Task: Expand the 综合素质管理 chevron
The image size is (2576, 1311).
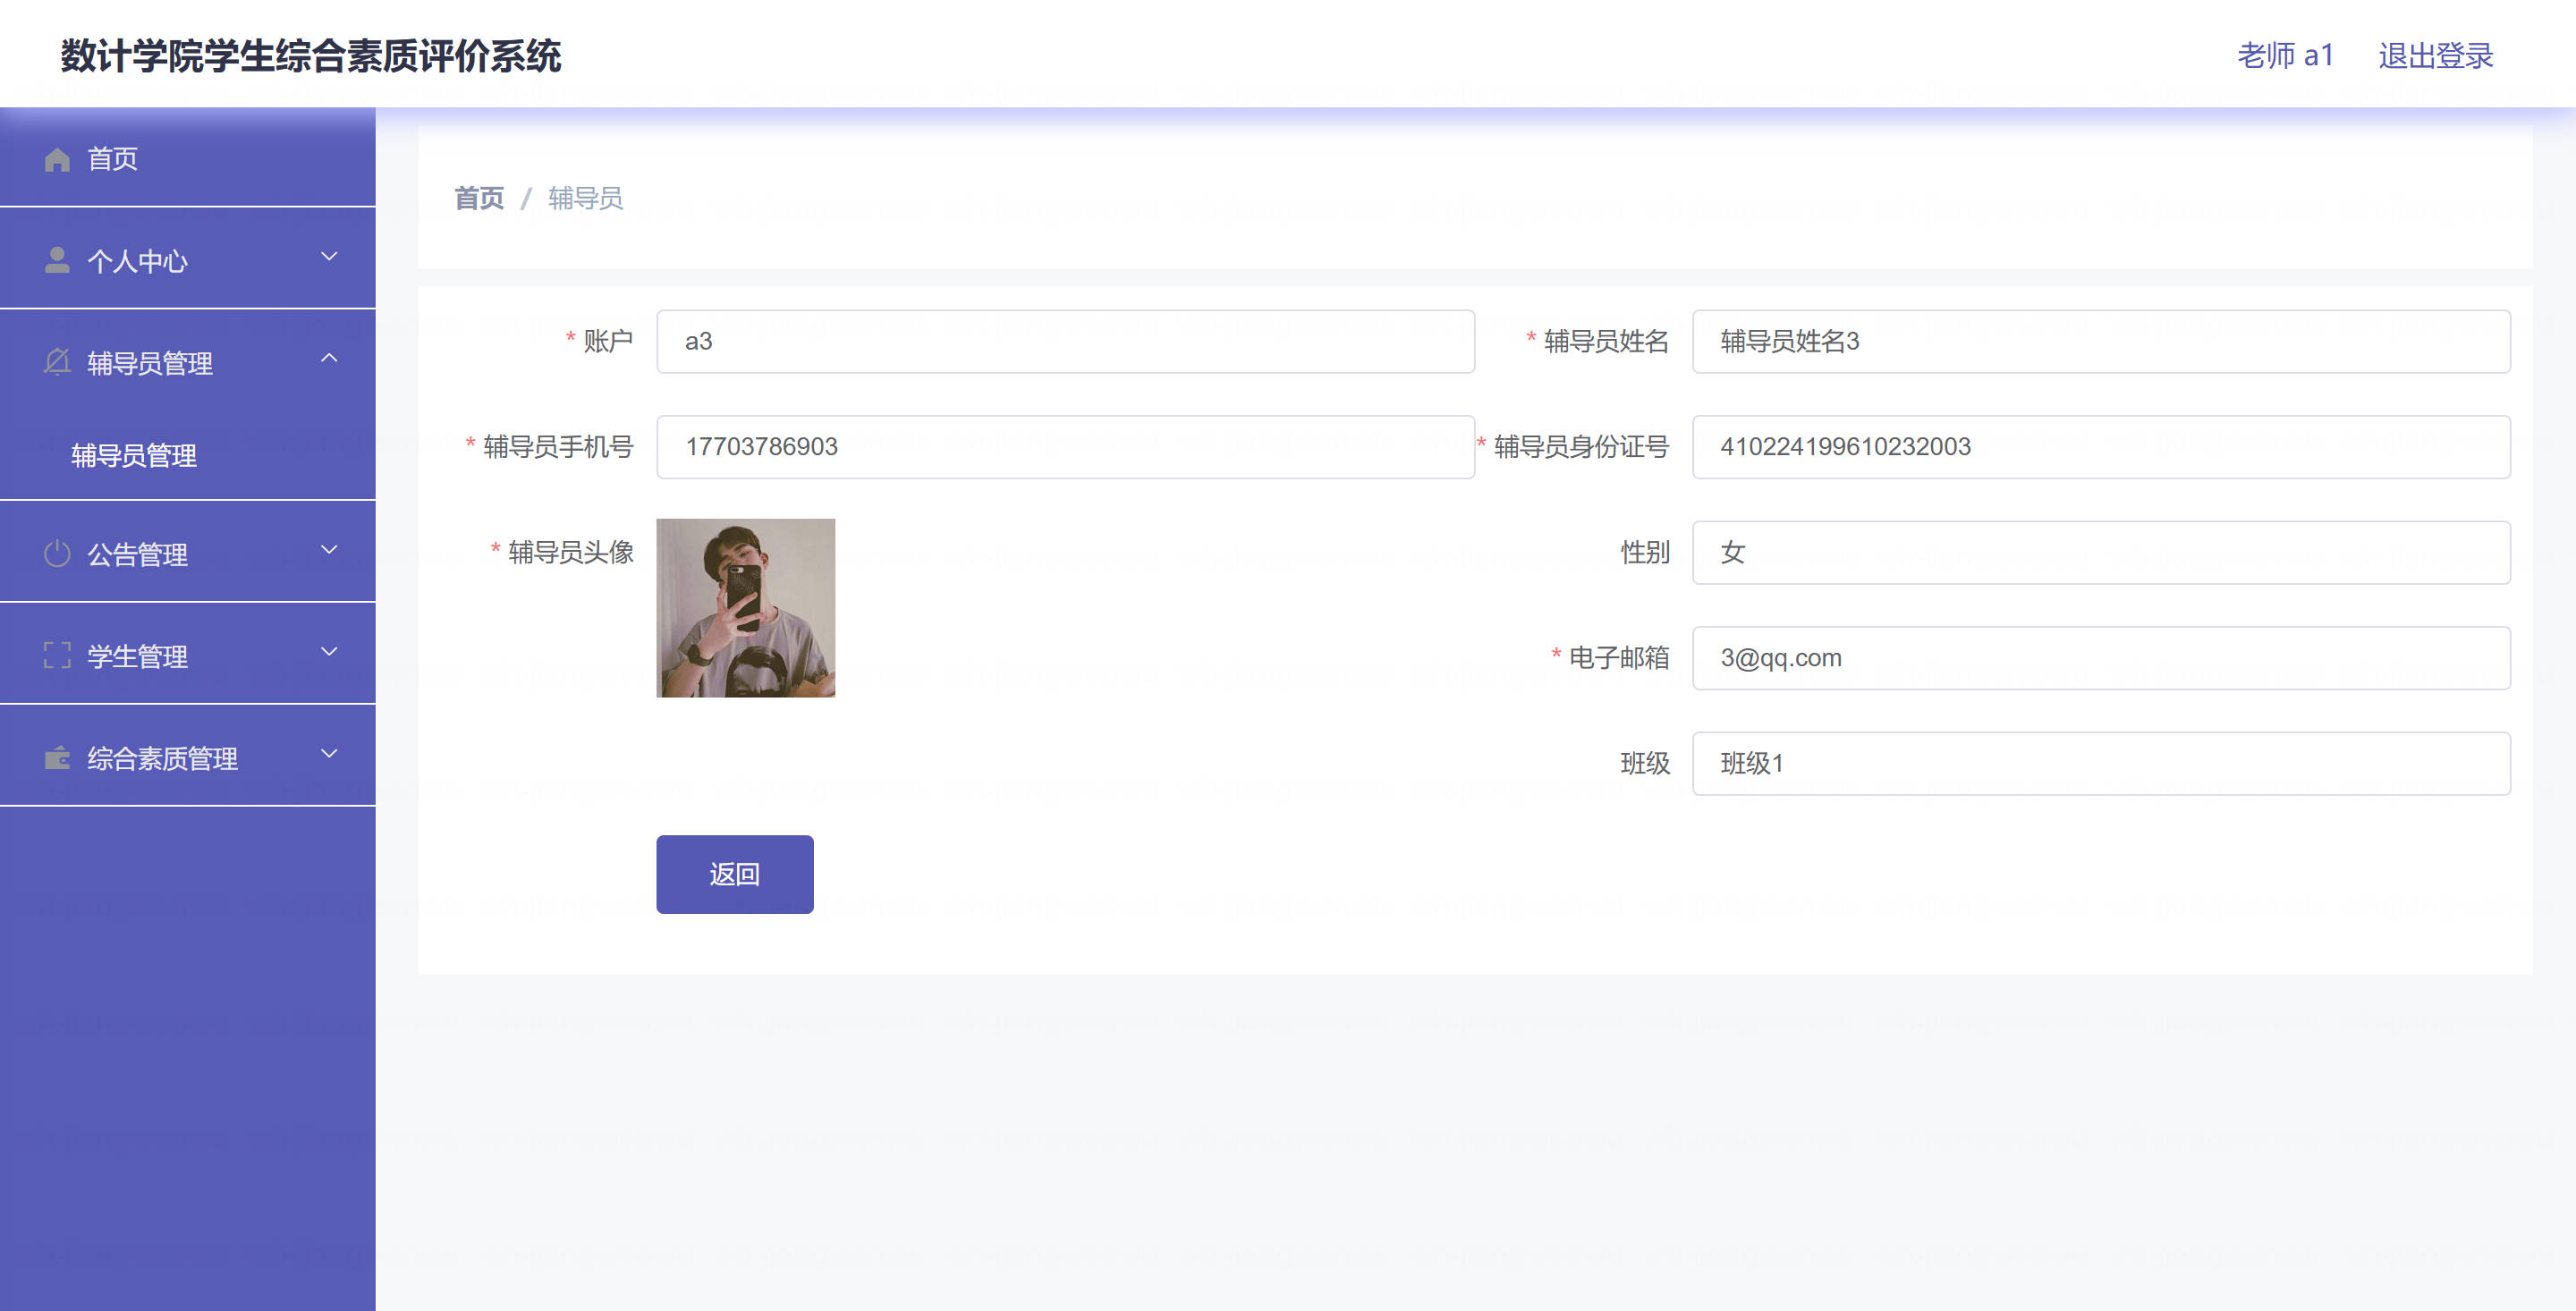Action: tap(329, 754)
